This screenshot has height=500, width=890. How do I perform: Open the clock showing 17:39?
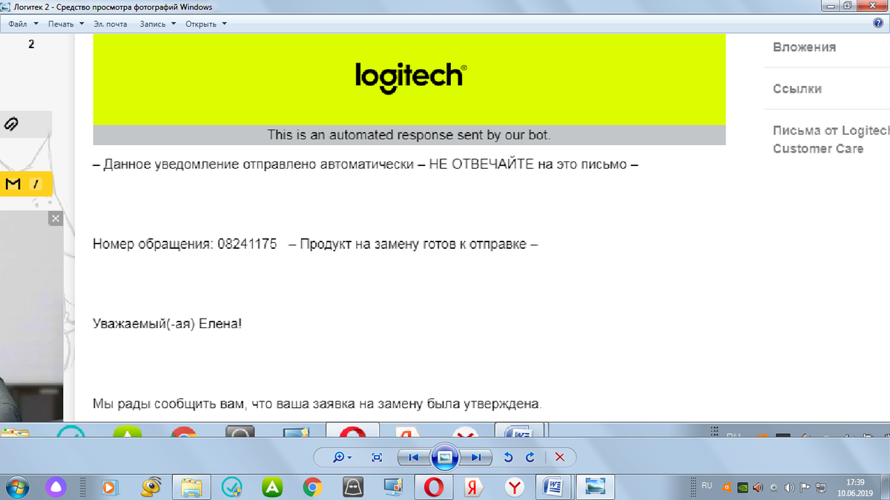854,487
